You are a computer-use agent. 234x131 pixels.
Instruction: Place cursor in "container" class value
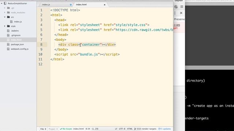click(x=91, y=44)
